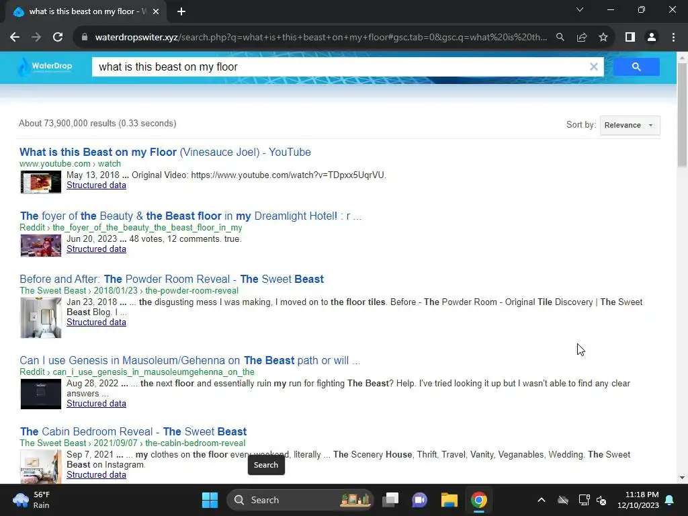This screenshot has height=516, width=688.
Task: Click Structured data under Powder Room result
Action: tap(96, 322)
